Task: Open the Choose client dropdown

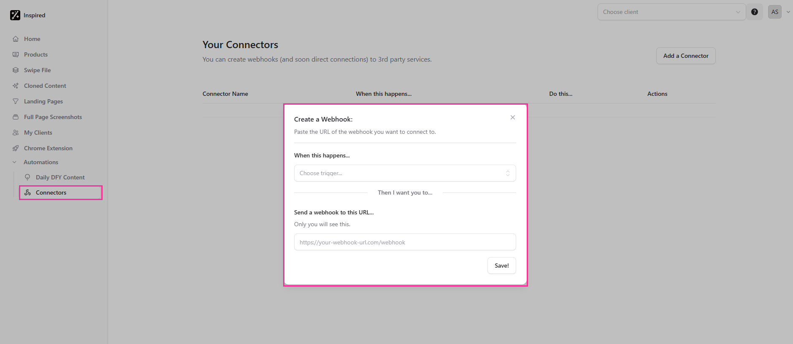Action: click(x=671, y=12)
